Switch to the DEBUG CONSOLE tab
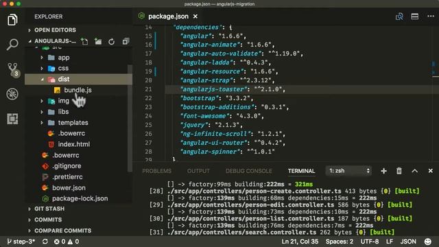The width and height of the screenshot is (439, 247). click(x=248, y=171)
